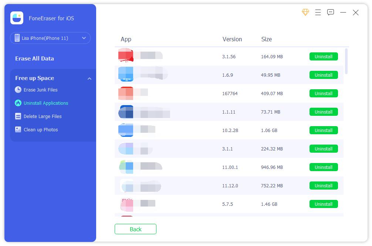Open the hamburger menu icon
Screen dimensions: 372x246
click(318, 12)
